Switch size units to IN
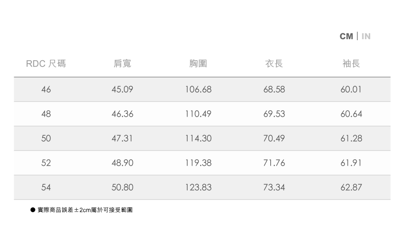This screenshot has height=245, width=404. point(366,37)
